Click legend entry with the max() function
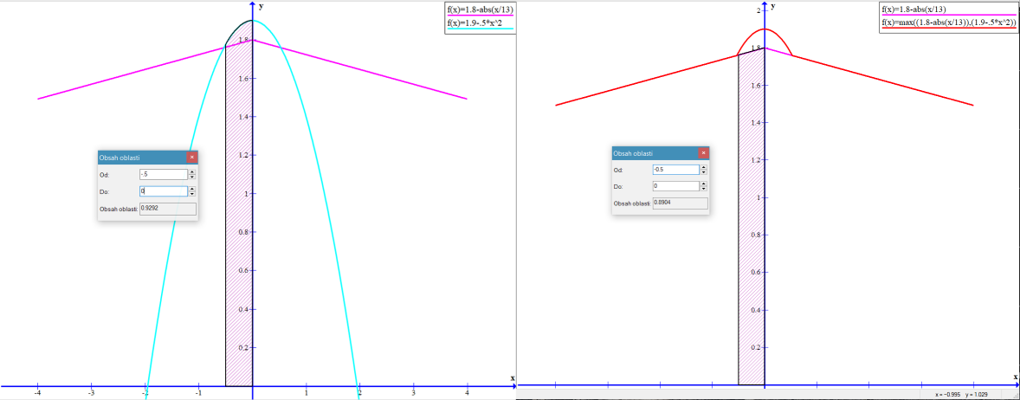The image size is (1020, 400). [948, 23]
